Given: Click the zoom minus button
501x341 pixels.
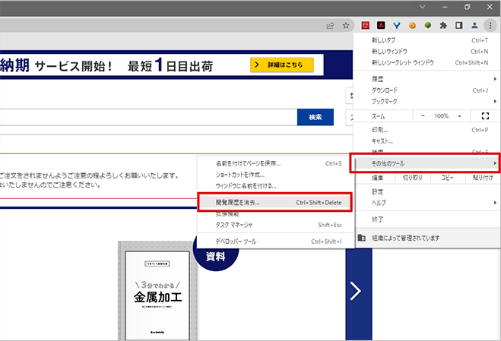Looking at the screenshot, I should point(423,115).
